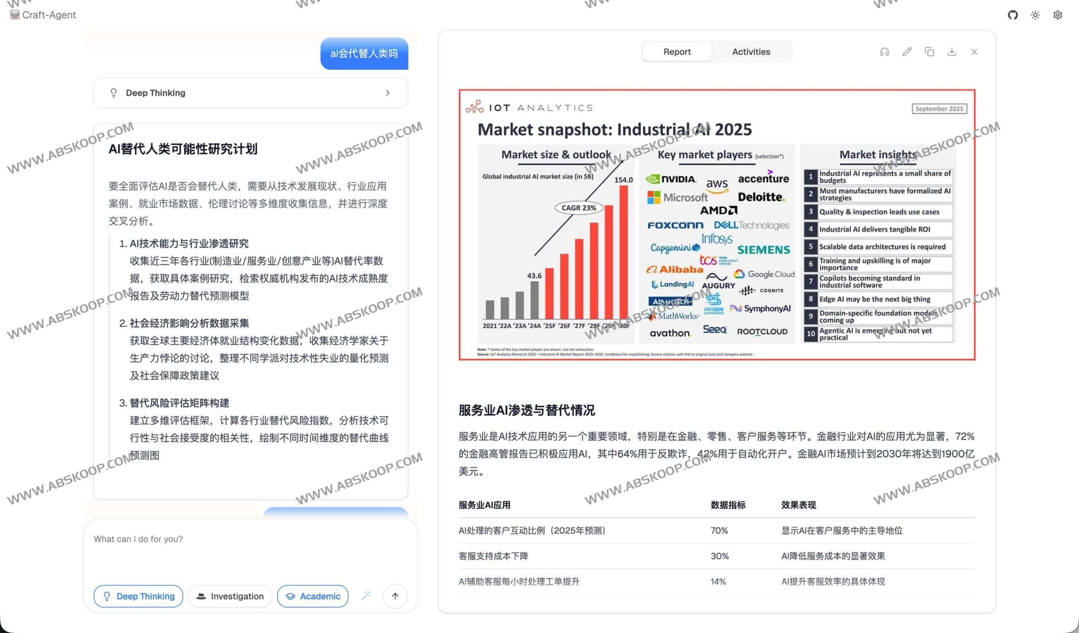Click the headphones audio icon on the report

(884, 51)
